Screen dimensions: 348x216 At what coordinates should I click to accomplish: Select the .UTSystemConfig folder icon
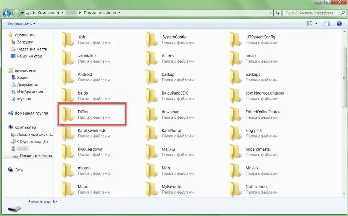coord(235,39)
